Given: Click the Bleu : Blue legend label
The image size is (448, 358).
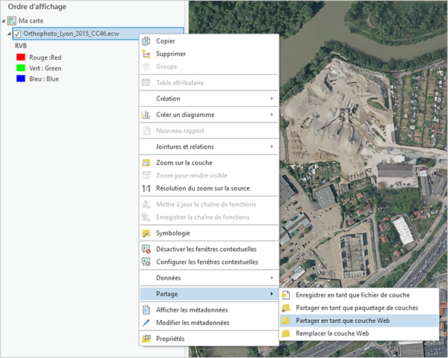Looking at the screenshot, I should coord(44,79).
